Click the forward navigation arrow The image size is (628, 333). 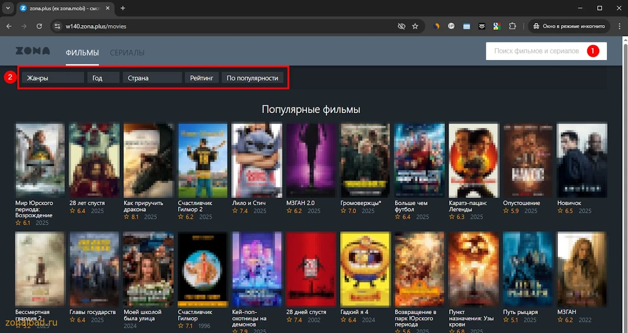24,26
